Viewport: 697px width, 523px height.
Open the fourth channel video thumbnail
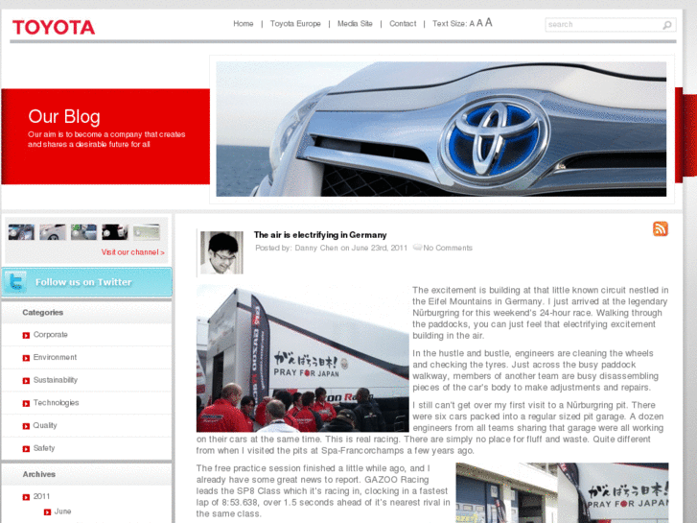[115, 232]
